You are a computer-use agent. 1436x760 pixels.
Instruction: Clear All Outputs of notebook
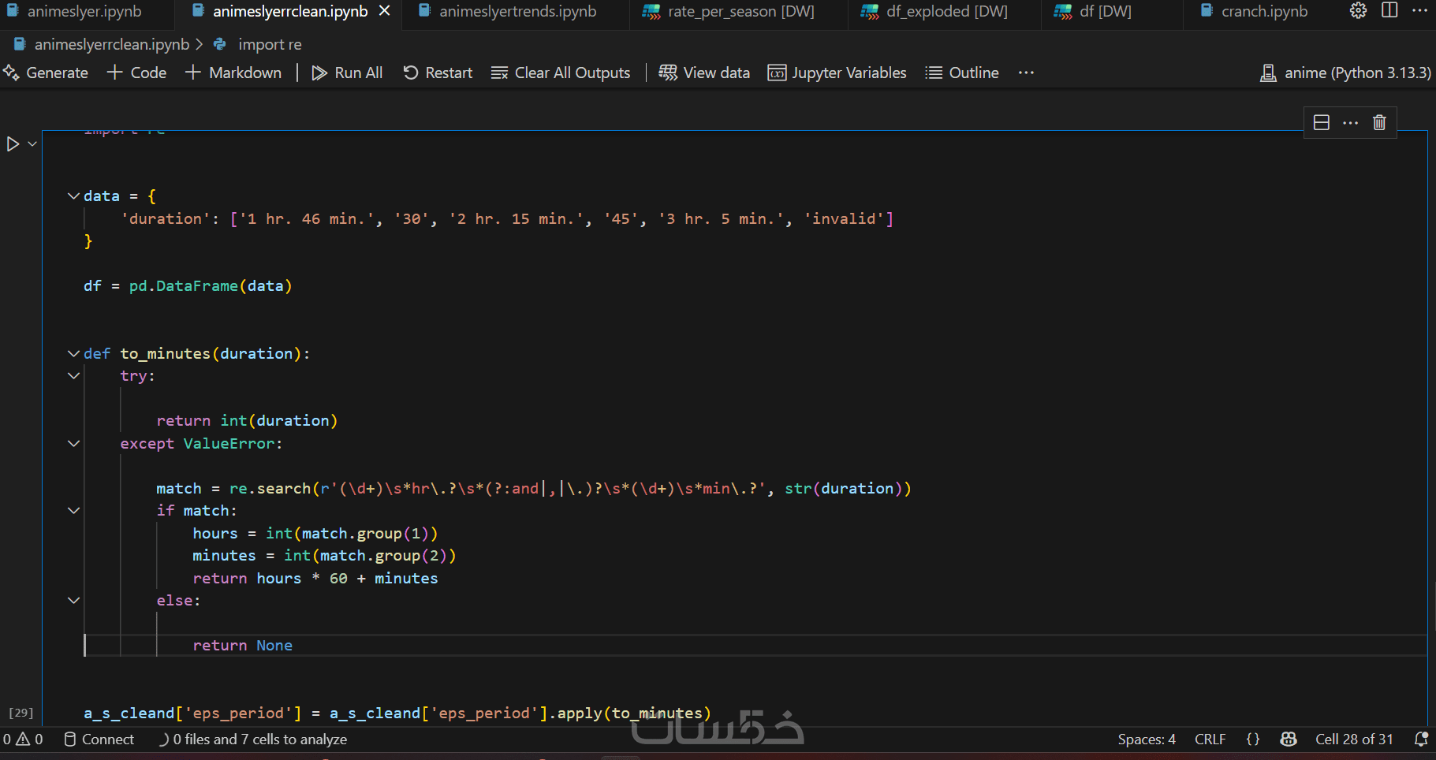pos(561,73)
